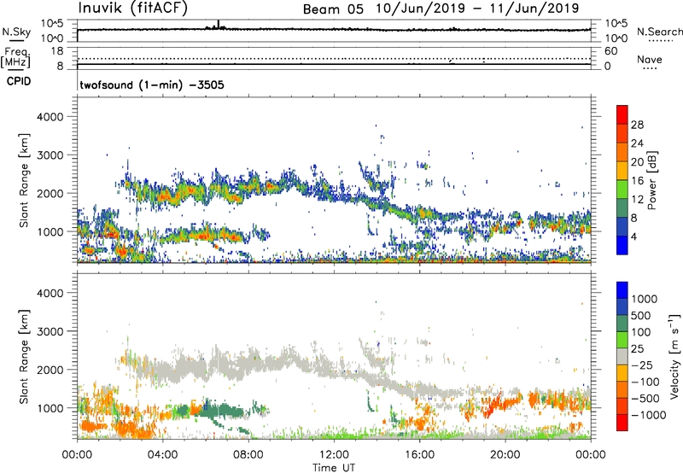Viewport: 683px width, 473px height.
Task: Click the '4' tick on power colorbar
Action: point(634,236)
